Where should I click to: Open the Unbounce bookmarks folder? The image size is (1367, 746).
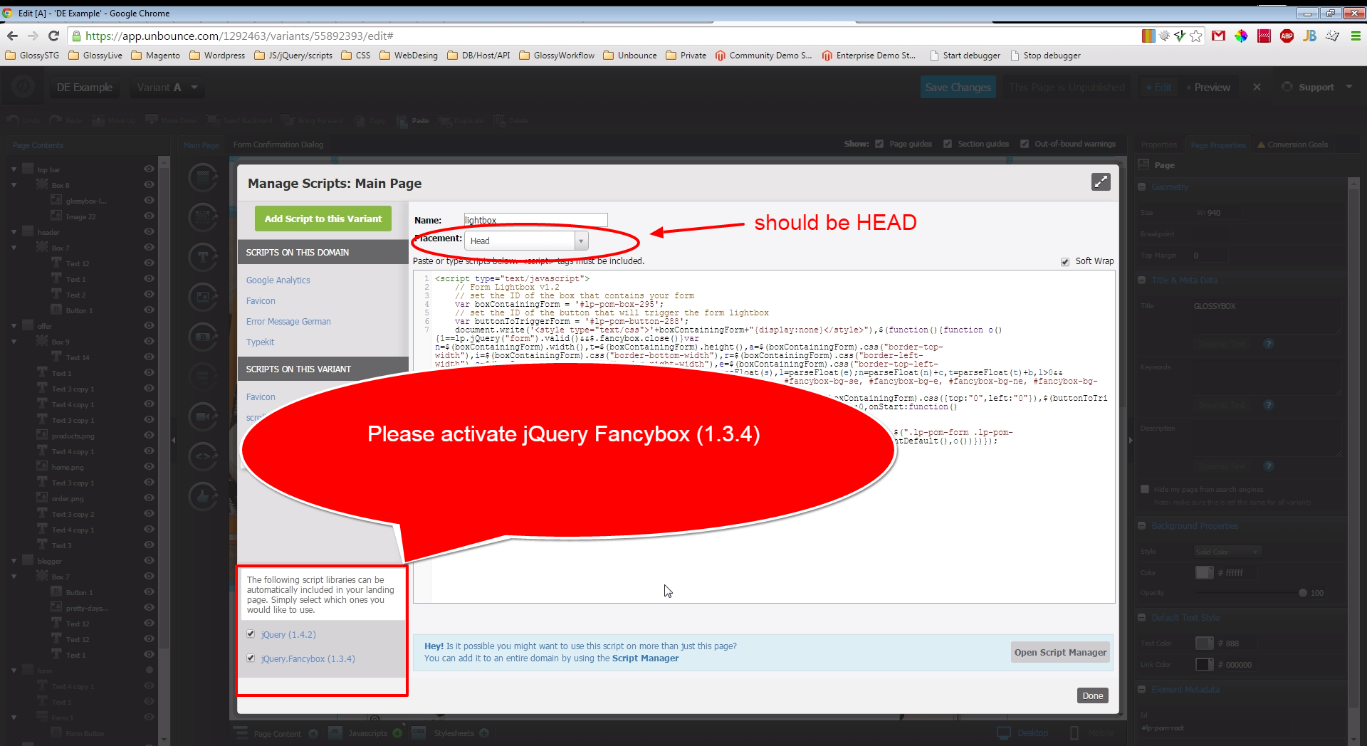point(630,56)
